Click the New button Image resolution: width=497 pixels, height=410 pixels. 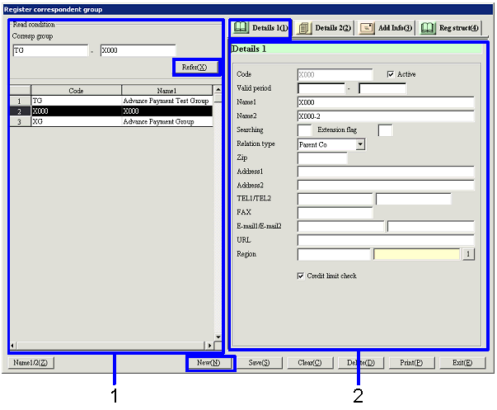tap(209, 362)
